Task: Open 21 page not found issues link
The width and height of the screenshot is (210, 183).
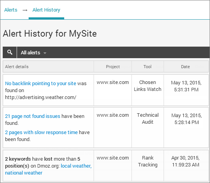Action: 32,116
